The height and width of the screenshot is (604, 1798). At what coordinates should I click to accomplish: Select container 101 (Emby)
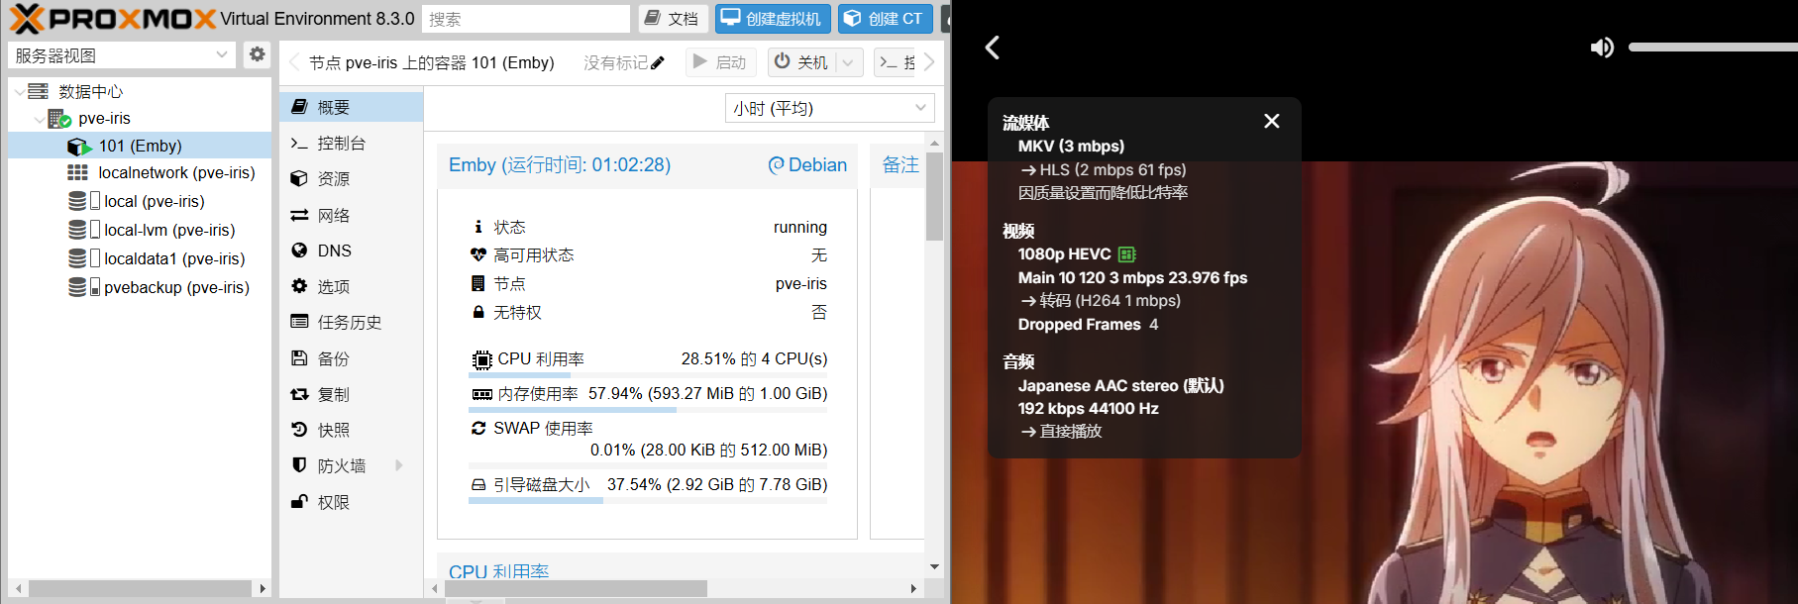pos(140,146)
